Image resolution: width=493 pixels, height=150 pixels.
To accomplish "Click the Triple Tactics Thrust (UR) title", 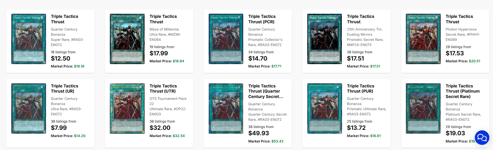I will 65,88.
